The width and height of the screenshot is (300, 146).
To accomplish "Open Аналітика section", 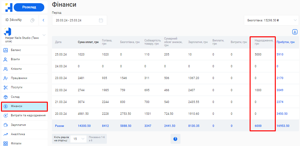I will click(18, 134).
